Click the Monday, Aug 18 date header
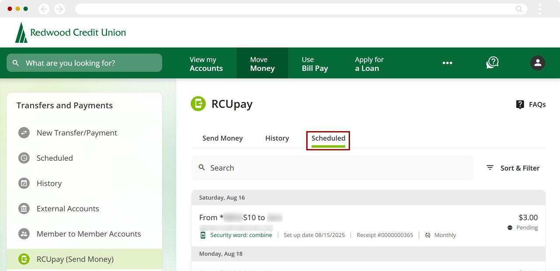This screenshot has width=560, height=271. point(368,254)
